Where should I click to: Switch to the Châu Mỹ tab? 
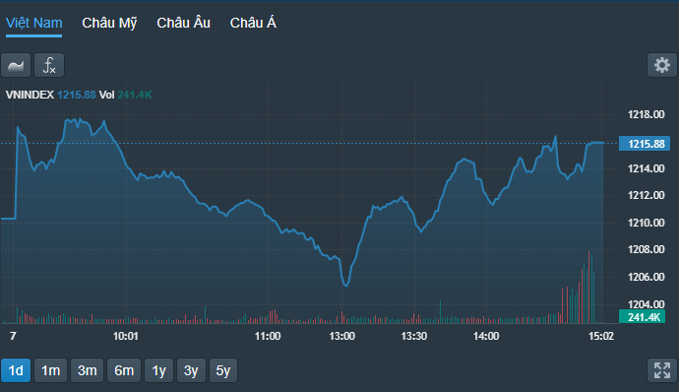(x=109, y=23)
